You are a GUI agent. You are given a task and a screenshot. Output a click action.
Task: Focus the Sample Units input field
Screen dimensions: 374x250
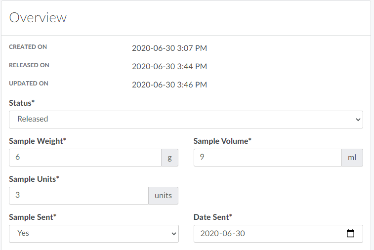pyautogui.click(x=79, y=195)
